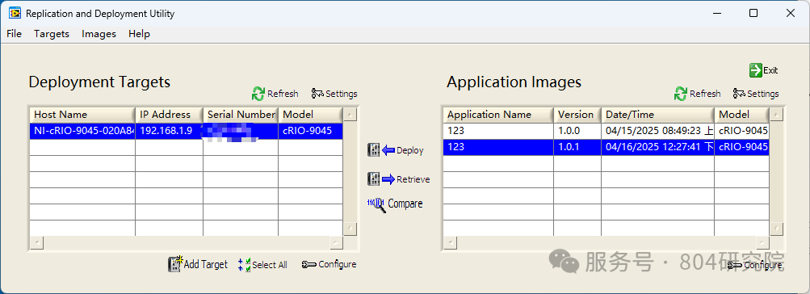Click the Date/Time column header
The height and width of the screenshot is (294, 810).
[657, 115]
